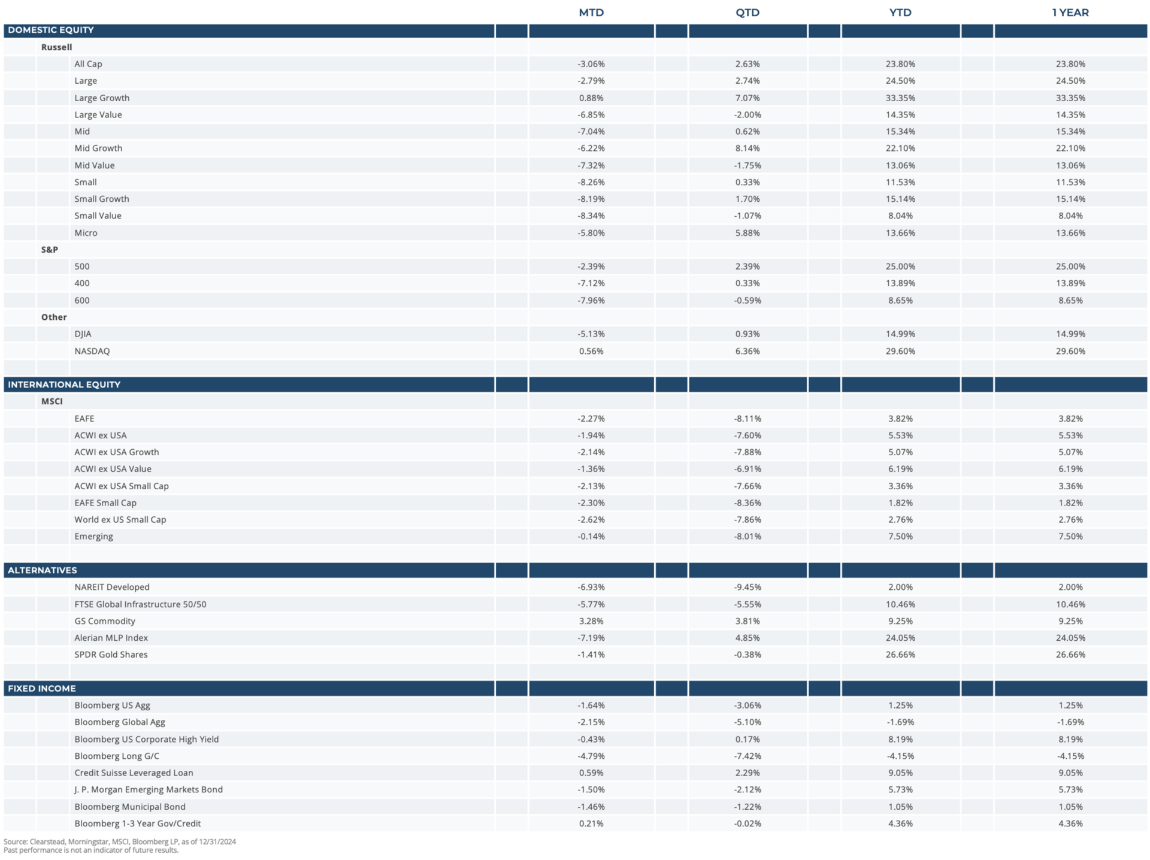Select the Large Value row label
Image resolution: width=1150 pixels, height=860 pixels.
tap(98, 114)
